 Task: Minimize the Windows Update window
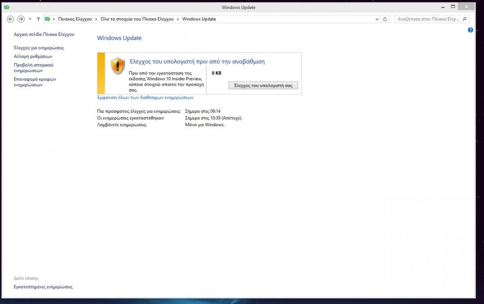(443, 6)
